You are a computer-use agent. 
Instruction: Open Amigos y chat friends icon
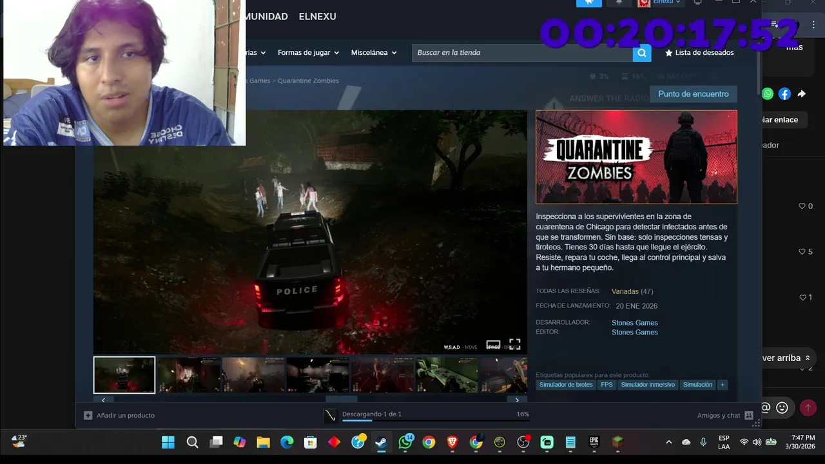point(748,416)
